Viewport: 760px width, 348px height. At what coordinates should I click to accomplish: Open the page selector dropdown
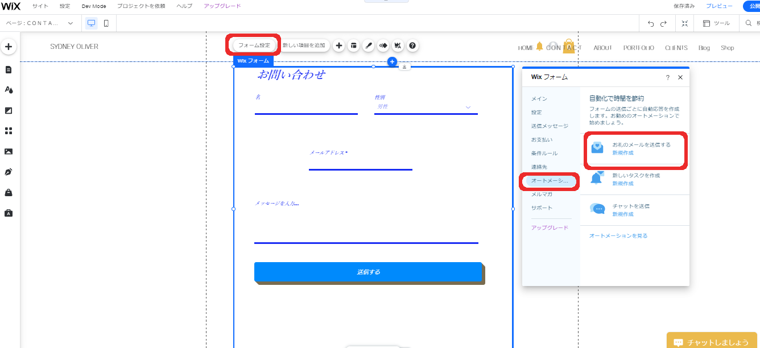(x=40, y=23)
